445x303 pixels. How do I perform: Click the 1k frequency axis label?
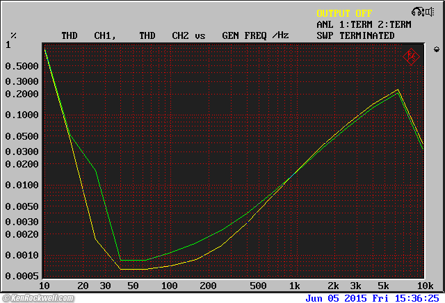coord(294,286)
